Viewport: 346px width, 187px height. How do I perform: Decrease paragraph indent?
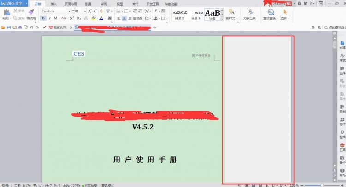coord(135,11)
